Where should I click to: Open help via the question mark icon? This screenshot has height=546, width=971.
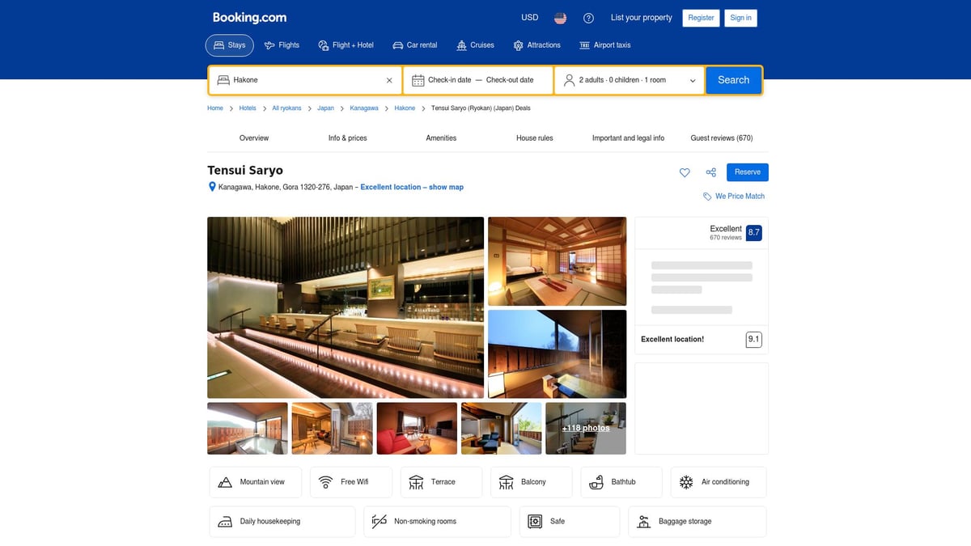pyautogui.click(x=588, y=17)
